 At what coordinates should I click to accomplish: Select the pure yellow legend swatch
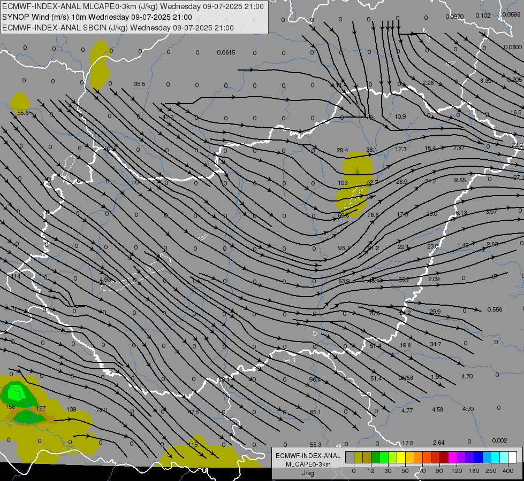click(401, 457)
